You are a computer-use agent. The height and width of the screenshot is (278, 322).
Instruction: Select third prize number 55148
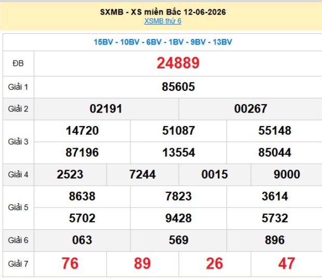(x=275, y=130)
